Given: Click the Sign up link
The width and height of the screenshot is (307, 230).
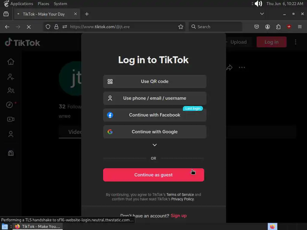Looking at the screenshot, I should (179, 216).
